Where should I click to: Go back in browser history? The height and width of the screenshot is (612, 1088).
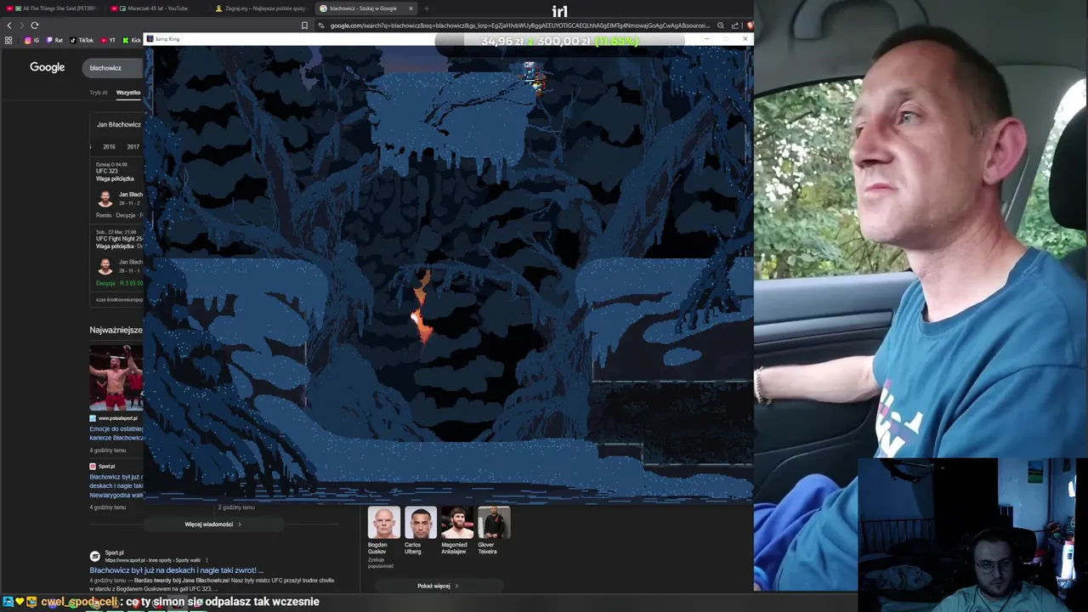click(9, 25)
